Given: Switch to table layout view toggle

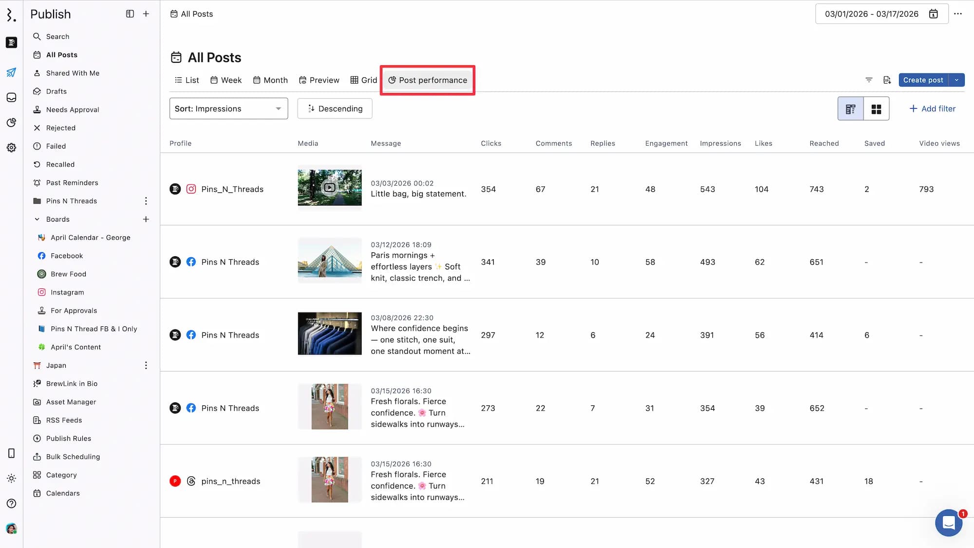Looking at the screenshot, I should point(850,109).
